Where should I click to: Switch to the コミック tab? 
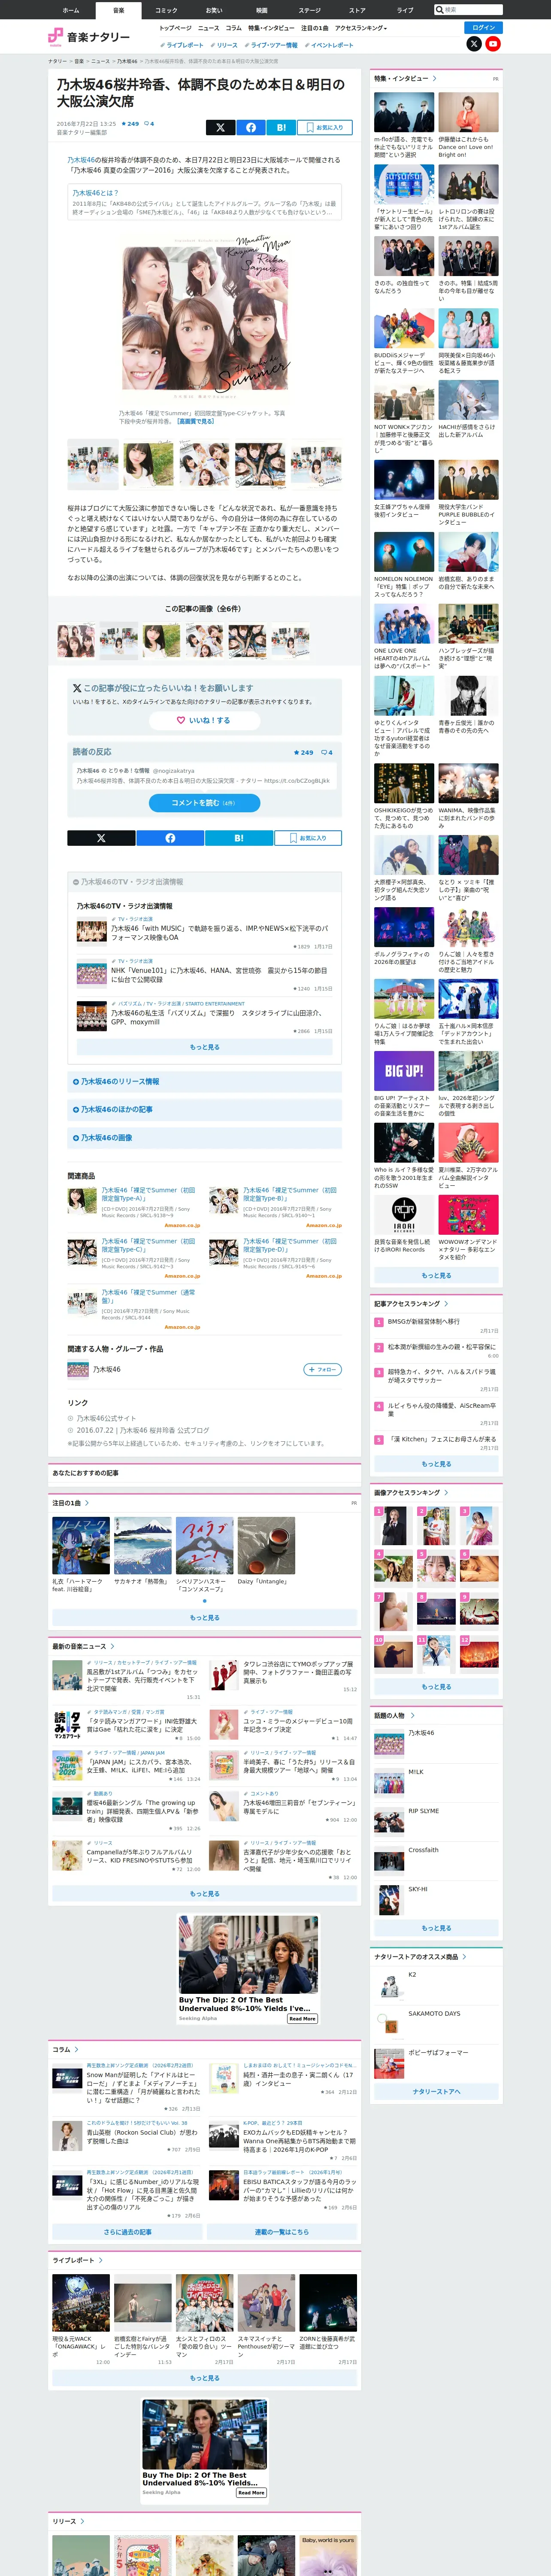click(x=166, y=10)
